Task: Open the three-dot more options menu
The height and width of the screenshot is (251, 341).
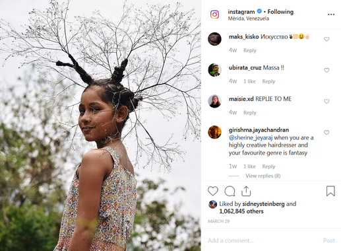Action: tap(331, 15)
